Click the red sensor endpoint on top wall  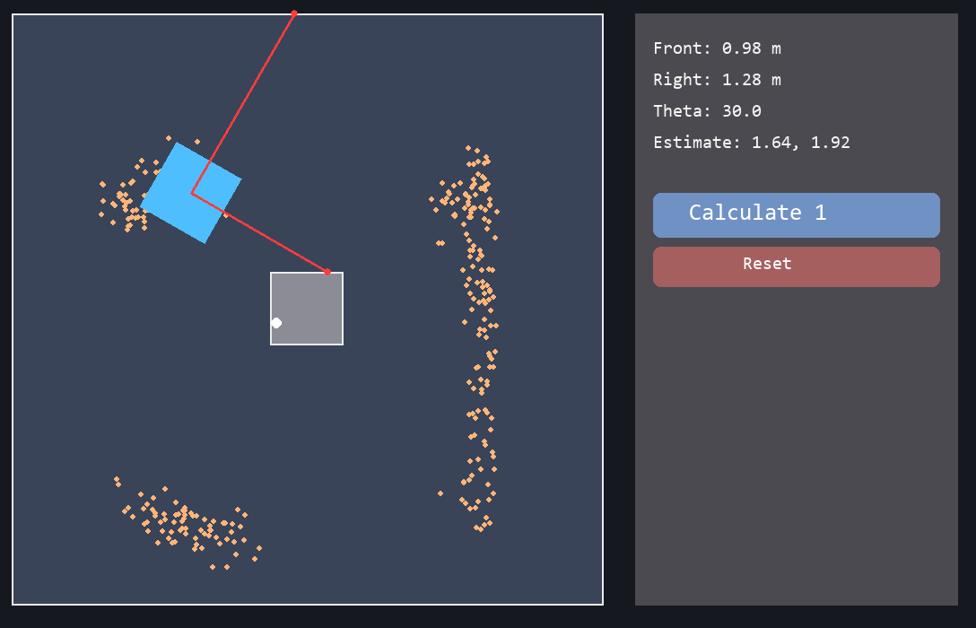click(x=294, y=13)
